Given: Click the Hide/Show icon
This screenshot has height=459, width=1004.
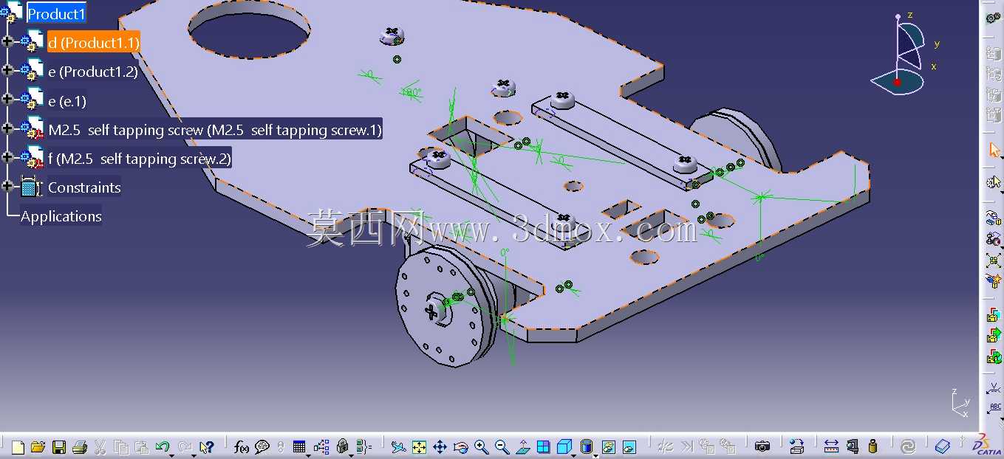Looking at the screenshot, I should pyautogui.click(x=609, y=446).
